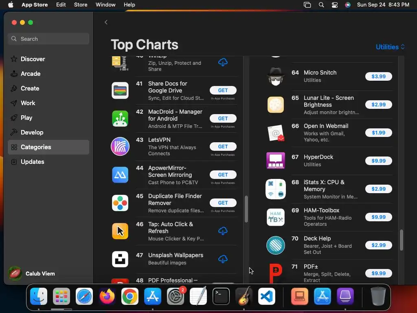The image size is (417, 313).
Task: Buy PDF± for $9.99
Action: pos(378,273)
